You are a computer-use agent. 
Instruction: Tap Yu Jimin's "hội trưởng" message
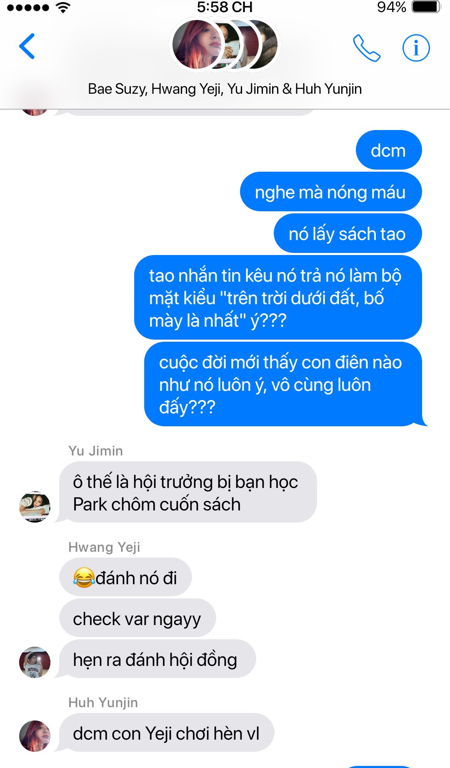point(188,492)
